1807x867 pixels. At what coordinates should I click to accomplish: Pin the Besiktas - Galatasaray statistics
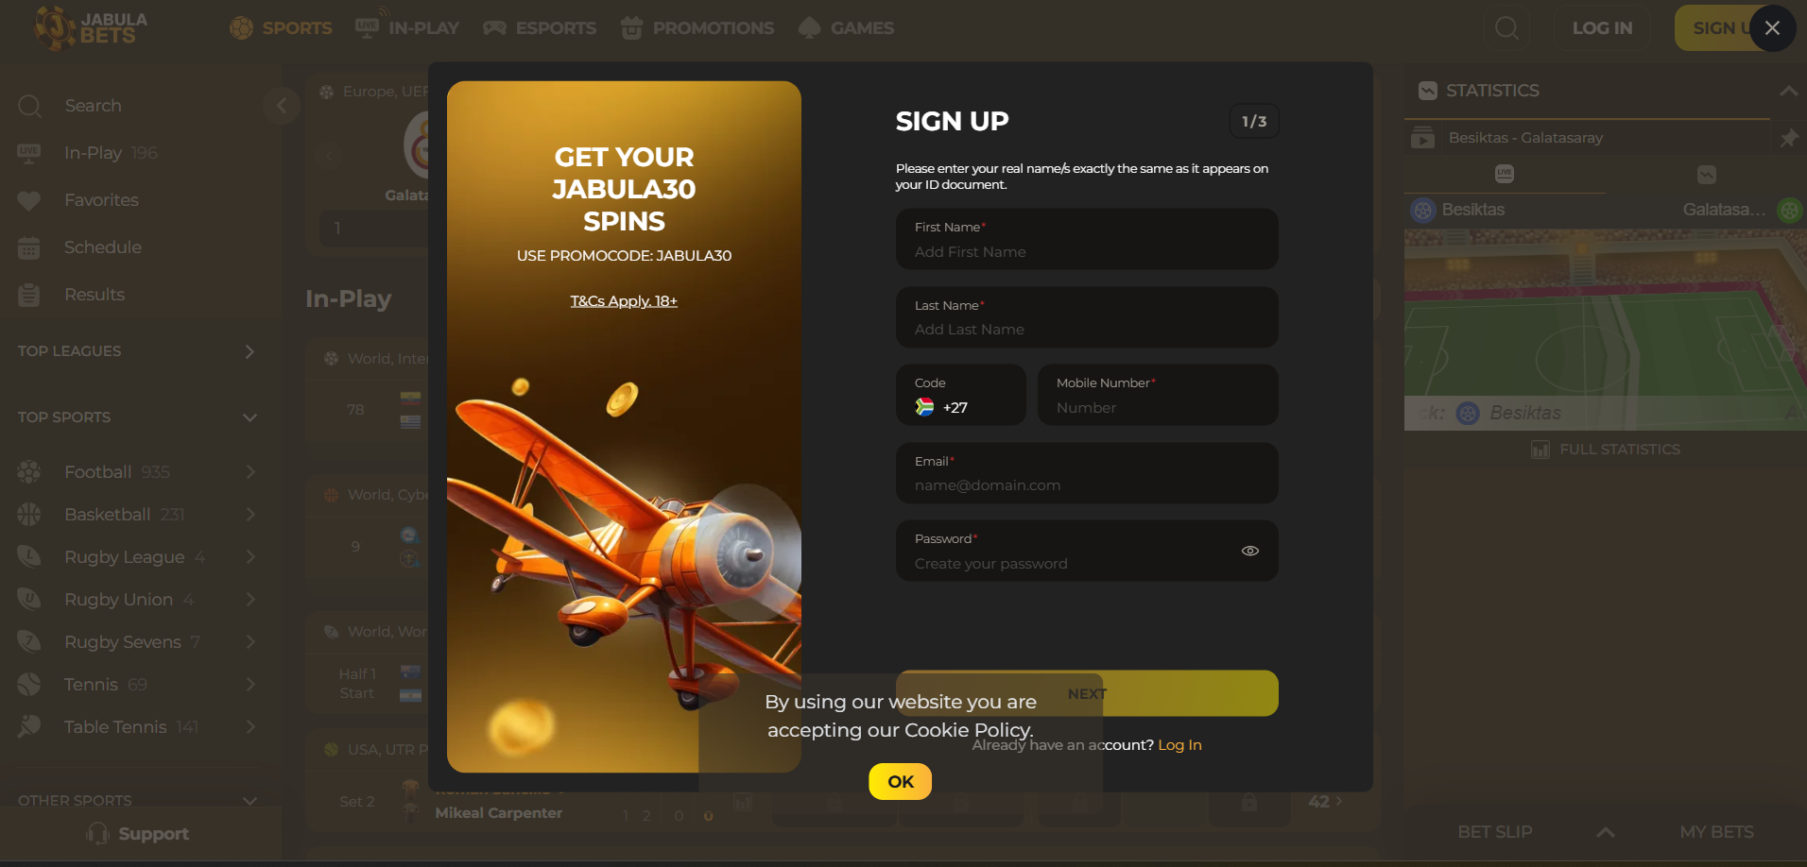point(1788,139)
